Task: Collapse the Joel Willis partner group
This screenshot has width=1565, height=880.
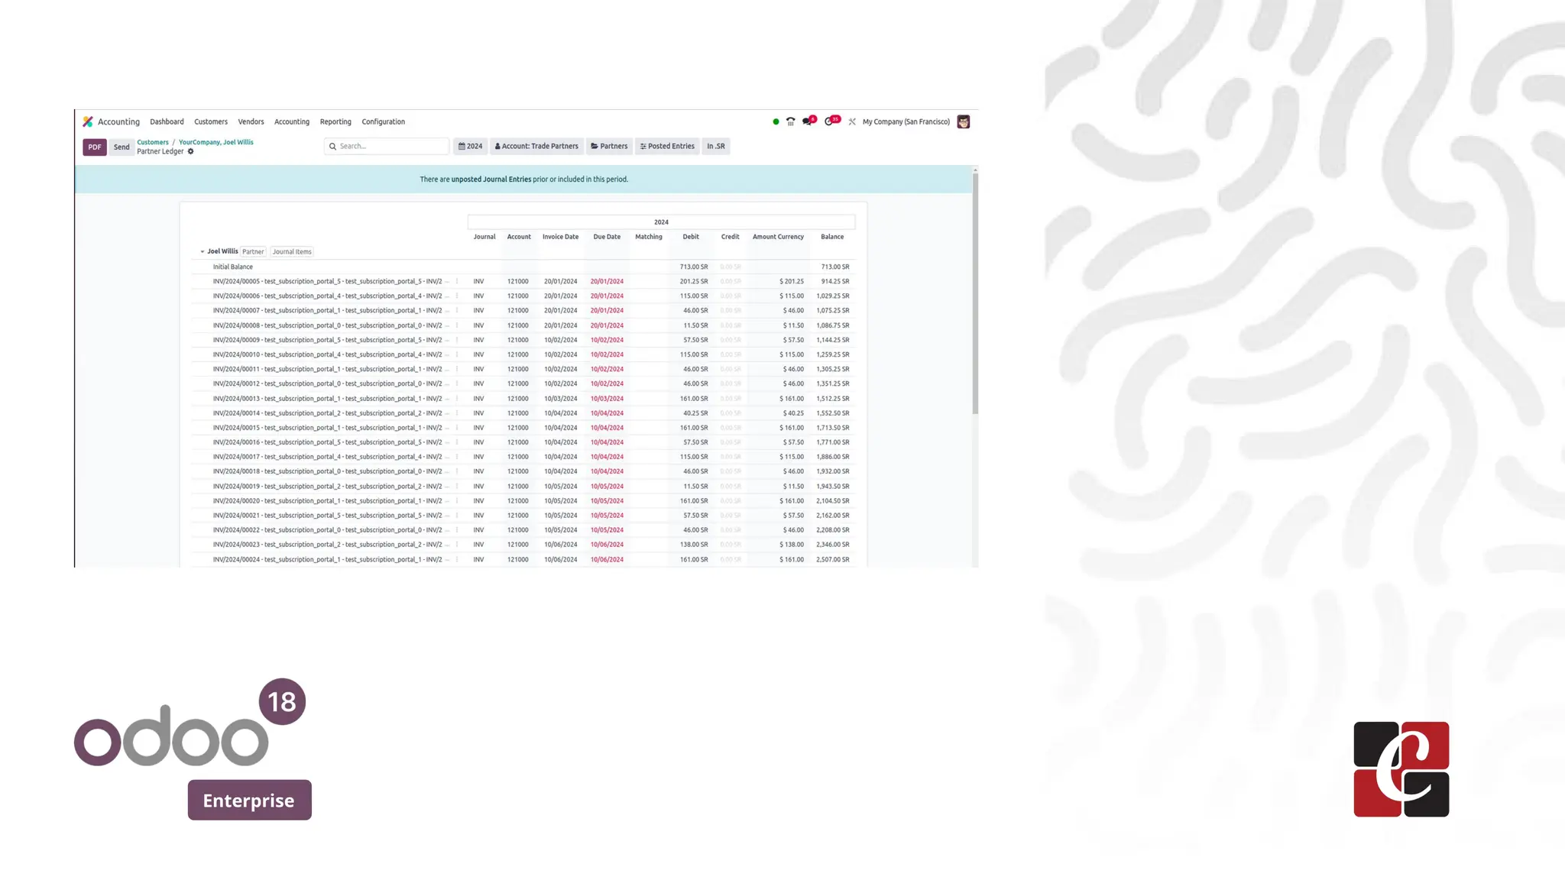Action: 203,251
